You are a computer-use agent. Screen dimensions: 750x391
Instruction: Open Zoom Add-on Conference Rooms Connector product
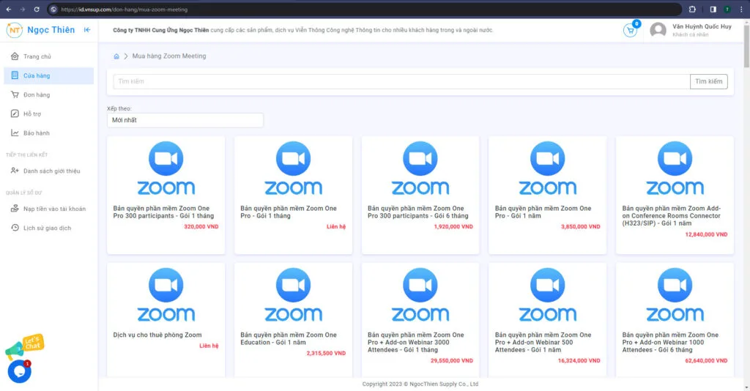(x=672, y=216)
